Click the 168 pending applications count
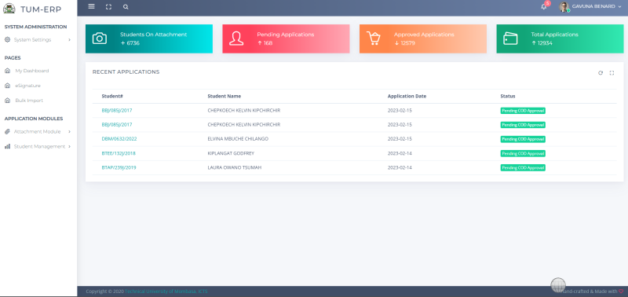The image size is (628, 297). coord(268,43)
